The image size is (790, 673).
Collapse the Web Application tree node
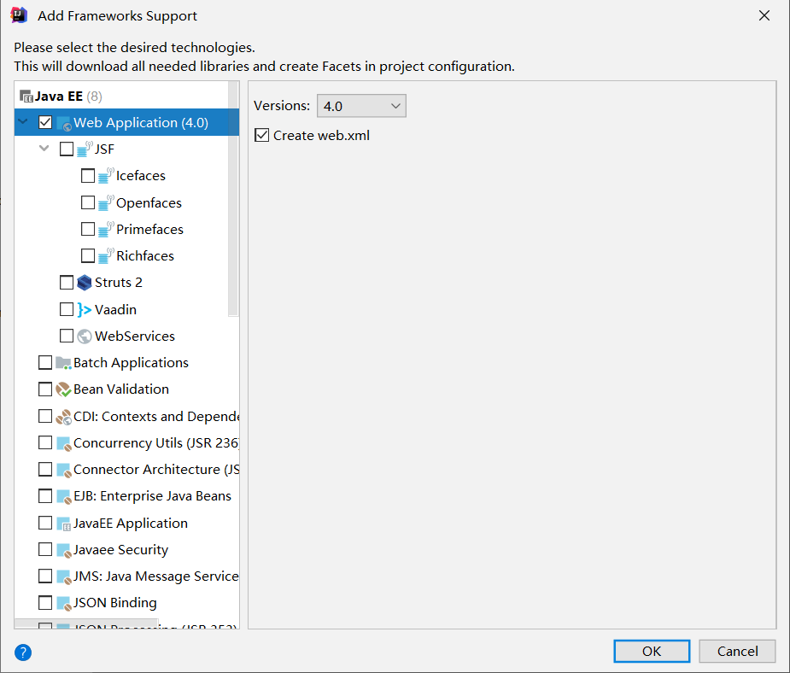23,122
